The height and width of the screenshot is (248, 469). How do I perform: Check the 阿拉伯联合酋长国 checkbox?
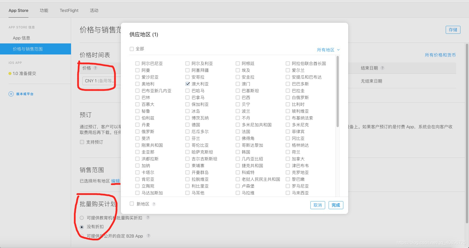tap(288, 63)
